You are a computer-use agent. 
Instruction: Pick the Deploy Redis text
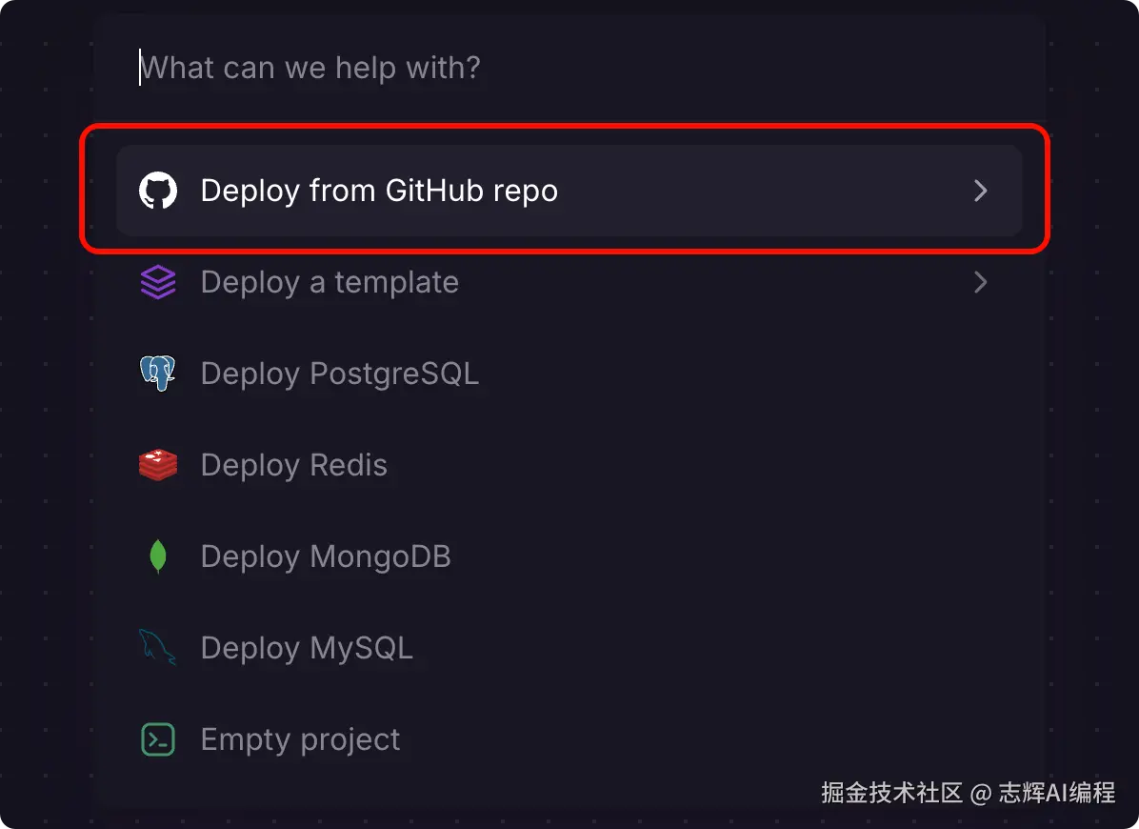point(294,465)
